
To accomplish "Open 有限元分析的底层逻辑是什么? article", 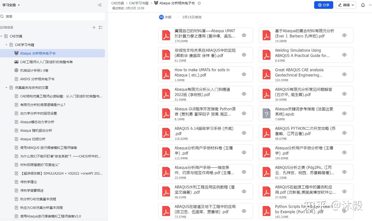I will point(43,105).
